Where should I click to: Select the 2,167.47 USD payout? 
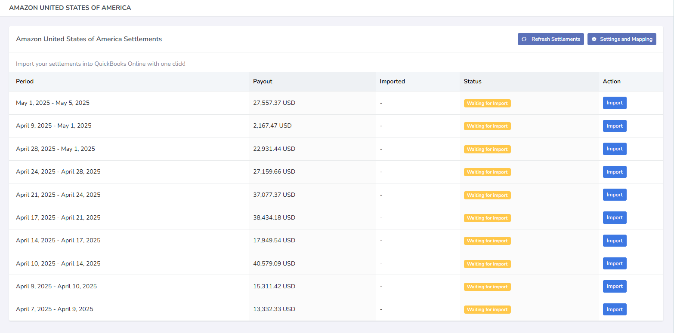point(272,126)
